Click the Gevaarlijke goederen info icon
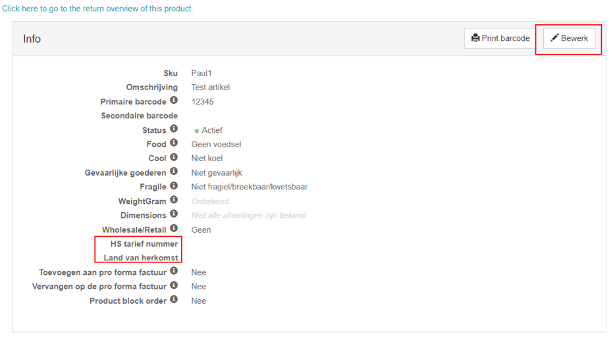613x338 pixels. pos(174,172)
